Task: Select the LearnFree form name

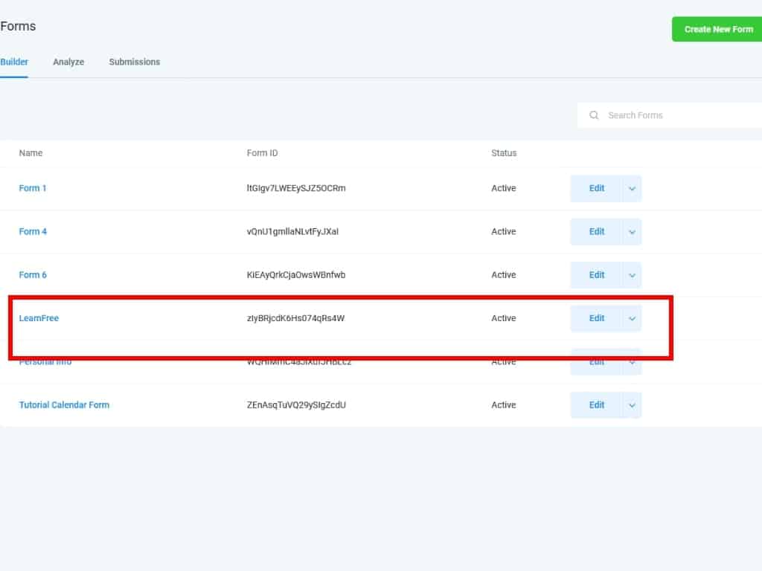Action: coord(39,318)
